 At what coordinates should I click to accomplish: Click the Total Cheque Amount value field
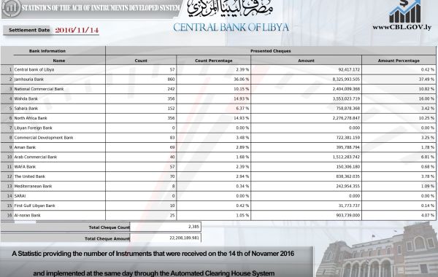(x=166, y=238)
